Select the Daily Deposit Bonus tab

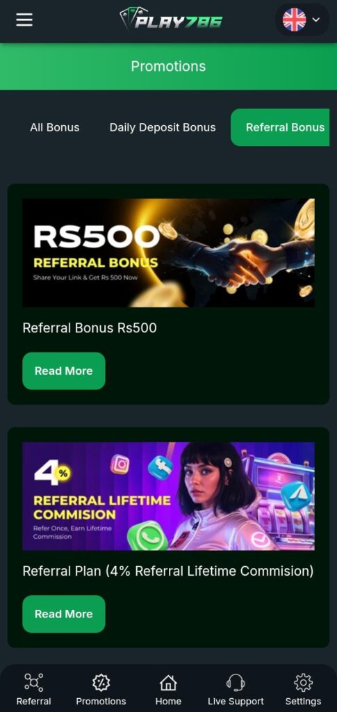click(x=163, y=128)
